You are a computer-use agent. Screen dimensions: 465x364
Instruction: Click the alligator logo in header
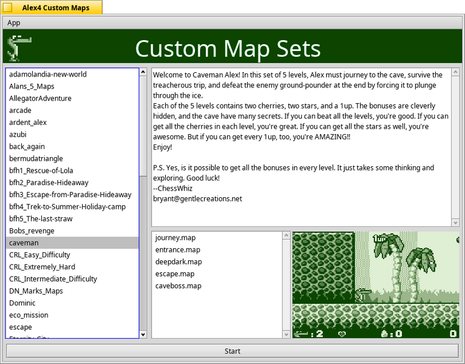point(19,48)
